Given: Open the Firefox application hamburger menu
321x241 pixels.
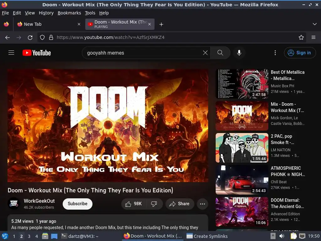Looking at the screenshot, I should (x=313, y=38).
